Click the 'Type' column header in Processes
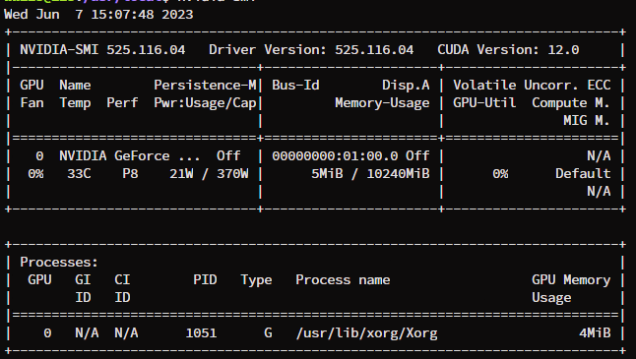Viewport: 636px width, 359px height. (x=256, y=280)
